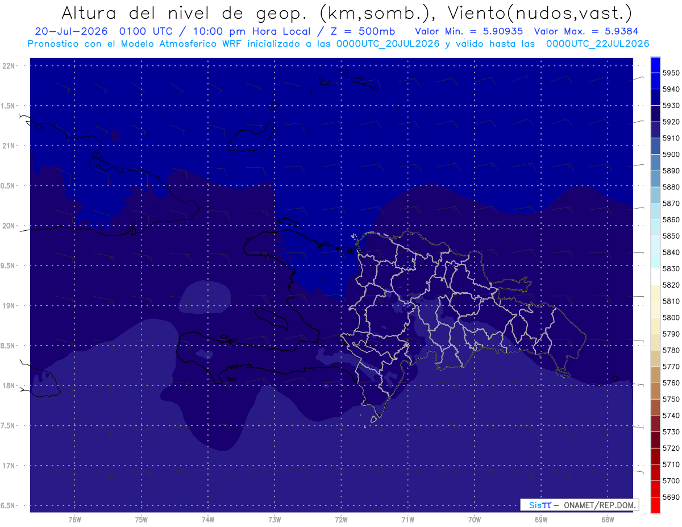Click the 73W longitude axis label
Image resolution: width=682 pixels, height=527 pixels.
(275, 520)
